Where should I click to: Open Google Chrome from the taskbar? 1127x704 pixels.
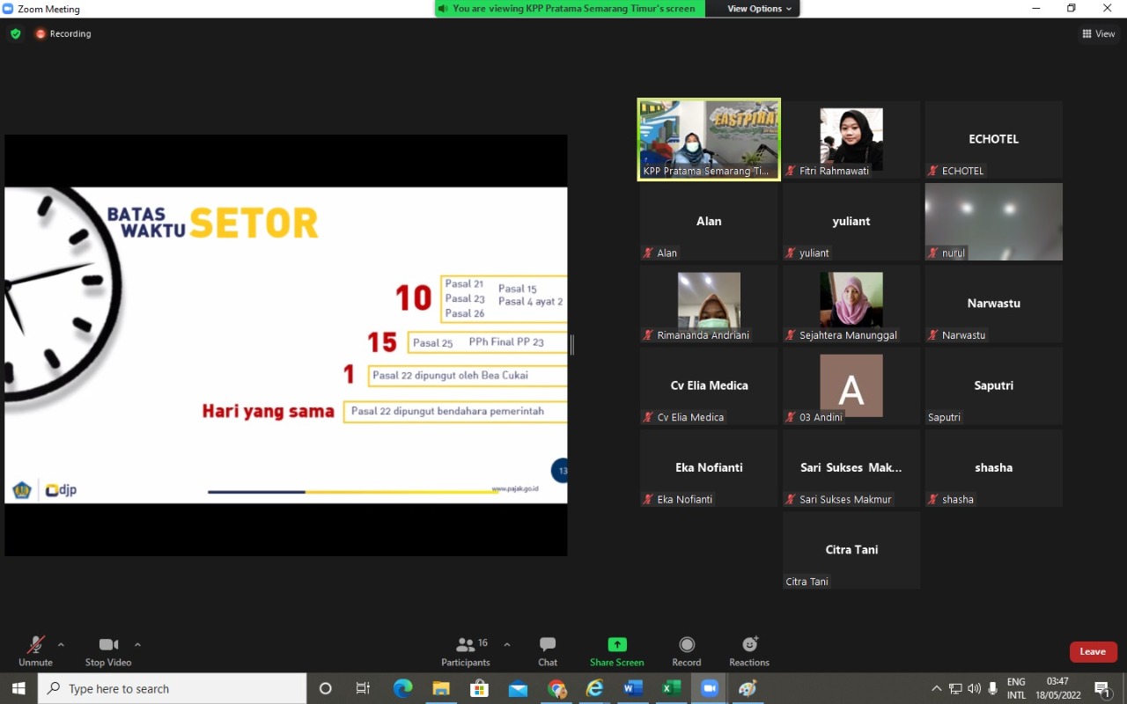coord(556,688)
